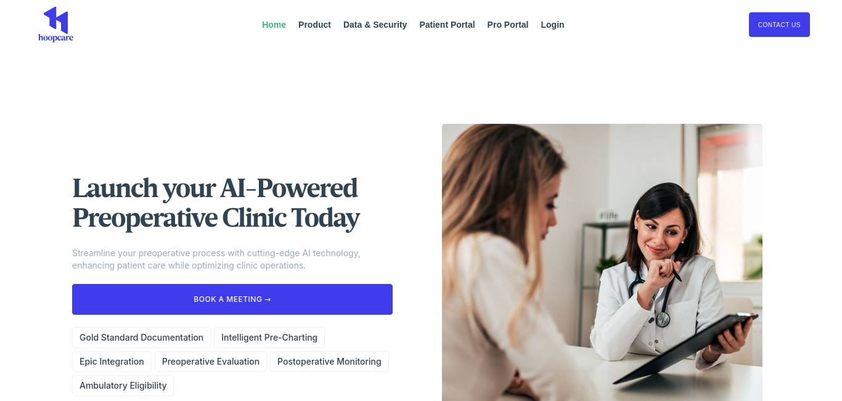Select the Preoperative Evaluation tag
The image size is (842, 401).
pyautogui.click(x=211, y=362)
